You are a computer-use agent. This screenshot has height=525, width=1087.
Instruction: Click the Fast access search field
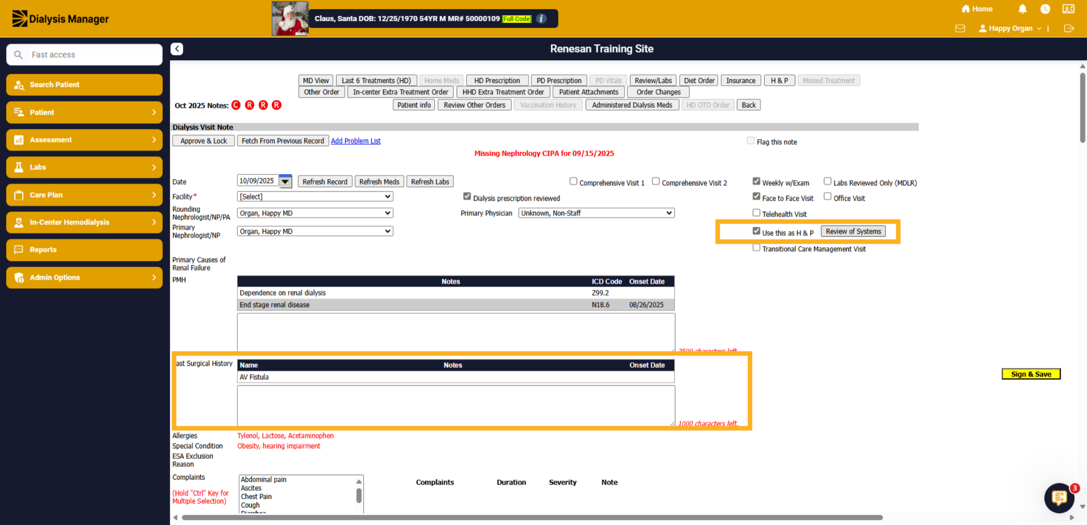pyautogui.click(x=85, y=55)
